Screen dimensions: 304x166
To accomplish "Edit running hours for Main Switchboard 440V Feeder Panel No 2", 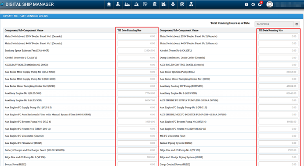I will 279,43.
